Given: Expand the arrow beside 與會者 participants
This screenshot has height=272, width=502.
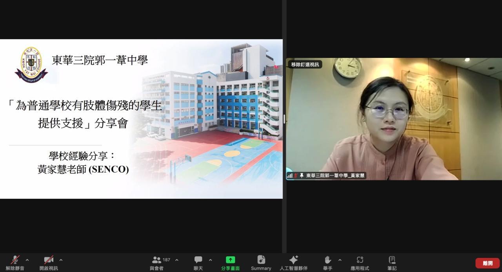Looking at the screenshot, I should 176,260.
